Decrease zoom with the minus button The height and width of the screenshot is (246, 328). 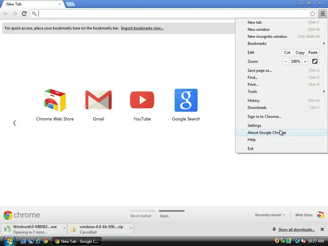tap(286, 61)
